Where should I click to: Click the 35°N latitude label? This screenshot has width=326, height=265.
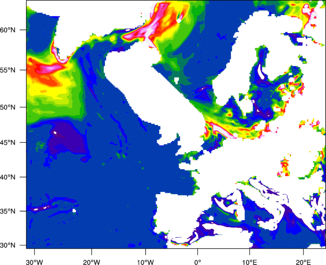click(8, 211)
